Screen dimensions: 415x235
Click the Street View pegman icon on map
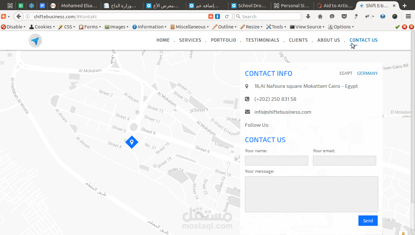coord(403,233)
